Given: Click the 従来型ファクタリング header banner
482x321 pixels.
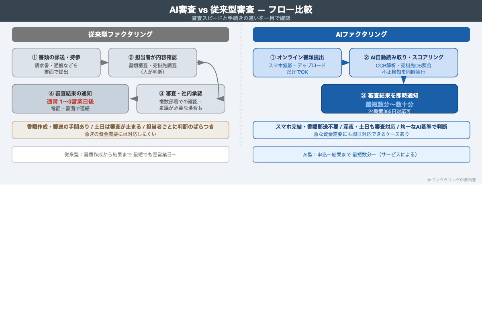Looking at the screenshot, I should (x=120, y=35).
